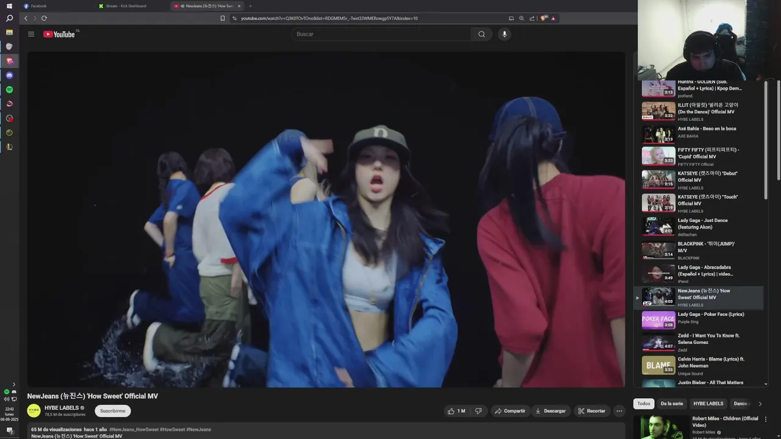Open the Brave Shields lion icon
Image resolution: width=781 pixels, height=439 pixels.
click(544, 18)
